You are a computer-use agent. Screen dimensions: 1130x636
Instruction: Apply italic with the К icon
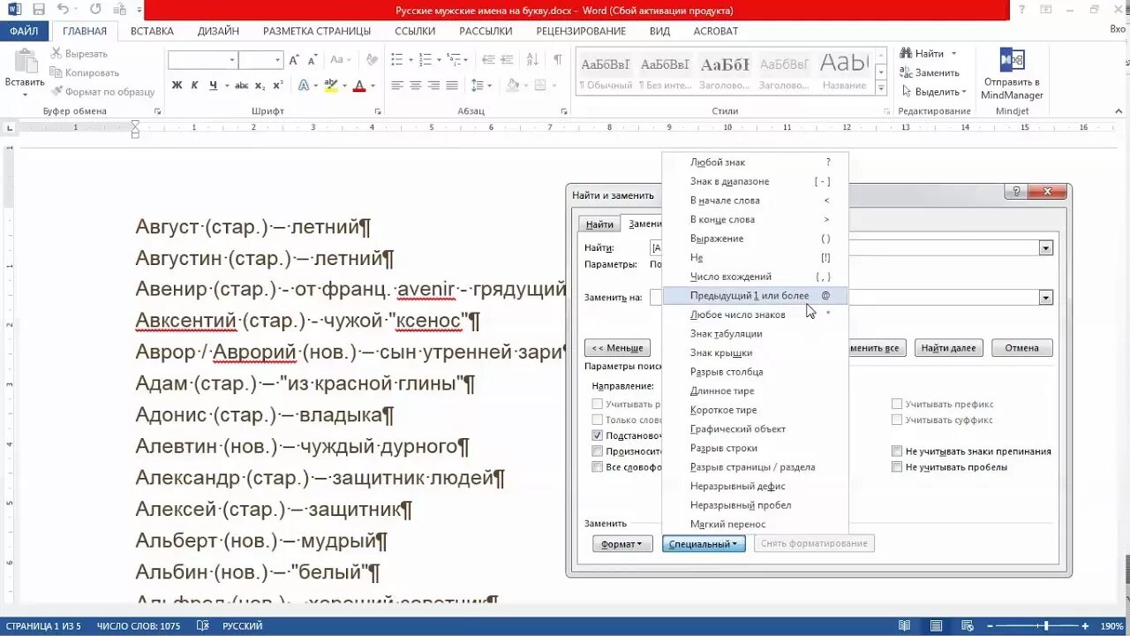(195, 86)
